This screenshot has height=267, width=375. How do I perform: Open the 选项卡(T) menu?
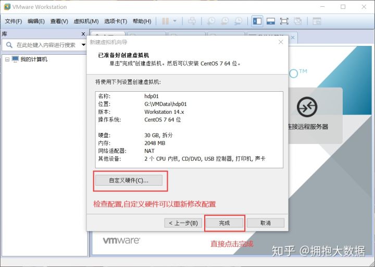pyautogui.click(x=116, y=21)
